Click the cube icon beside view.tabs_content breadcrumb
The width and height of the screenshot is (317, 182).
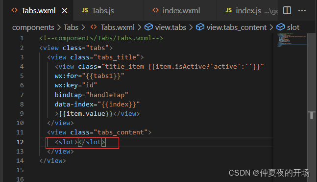200,27
